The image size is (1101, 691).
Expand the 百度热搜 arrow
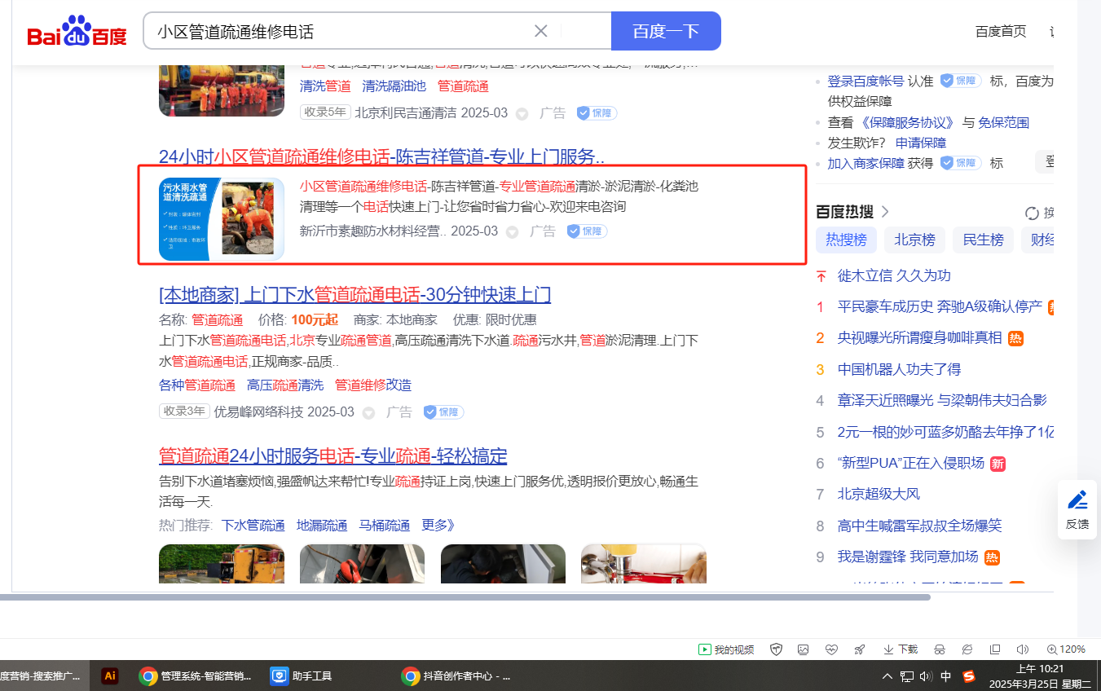pyautogui.click(x=885, y=212)
